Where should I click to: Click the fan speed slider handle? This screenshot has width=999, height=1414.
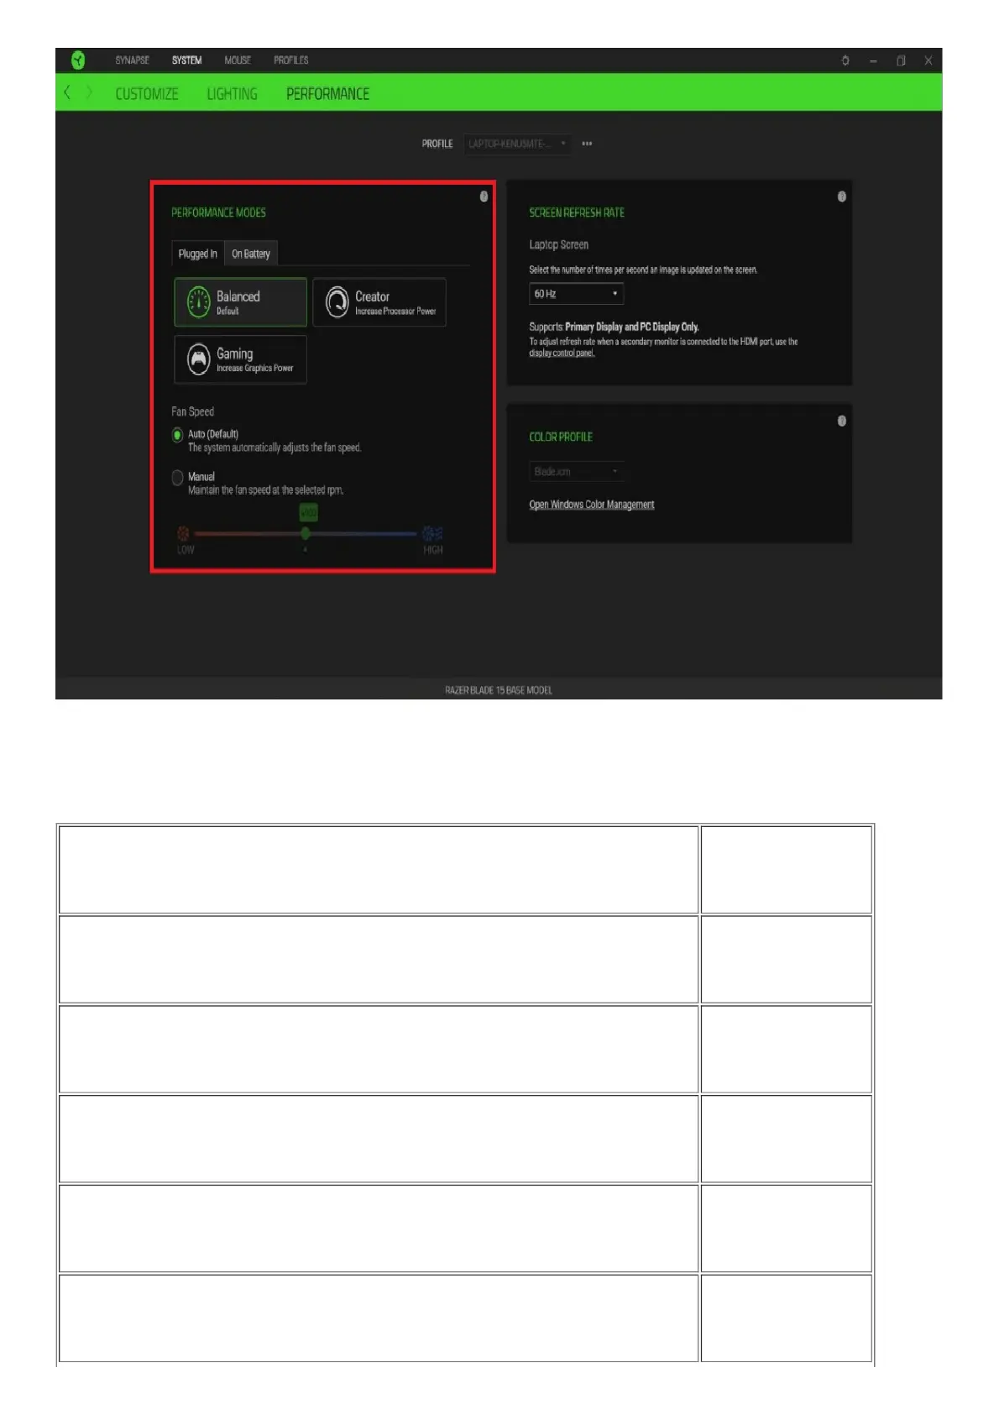306,533
